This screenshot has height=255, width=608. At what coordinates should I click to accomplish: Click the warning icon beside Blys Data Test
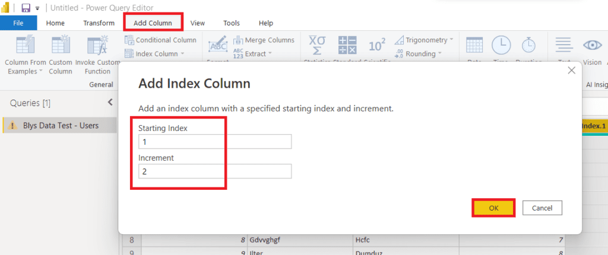12,125
